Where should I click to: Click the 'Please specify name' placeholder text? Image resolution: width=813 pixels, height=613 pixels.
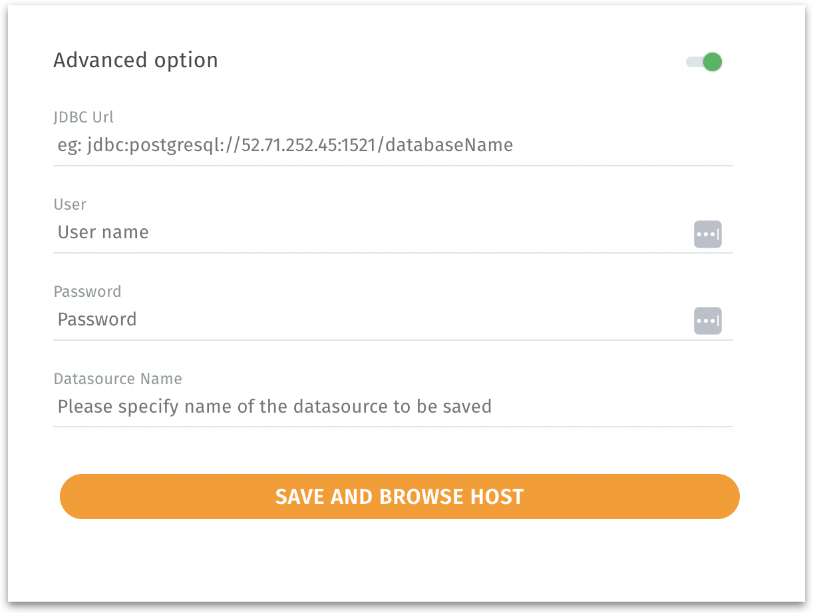click(274, 406)
